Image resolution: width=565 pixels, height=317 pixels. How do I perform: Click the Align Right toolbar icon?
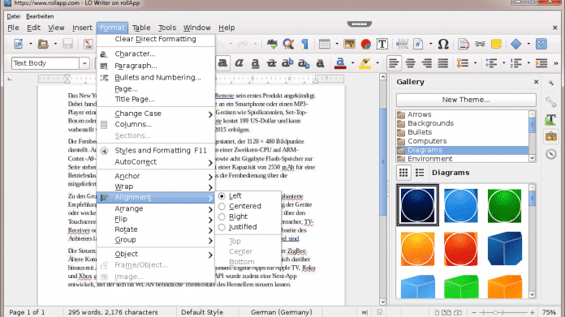click(427, 63)
